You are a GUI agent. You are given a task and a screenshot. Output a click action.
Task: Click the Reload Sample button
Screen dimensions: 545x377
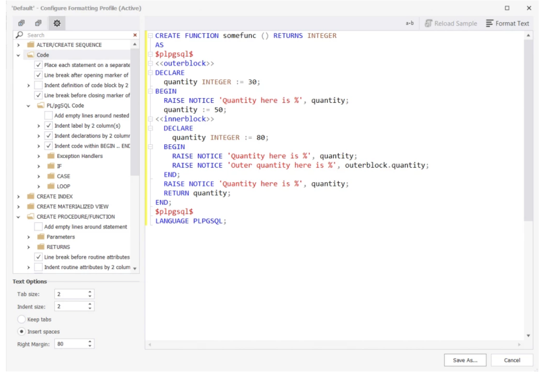(451, 24)
